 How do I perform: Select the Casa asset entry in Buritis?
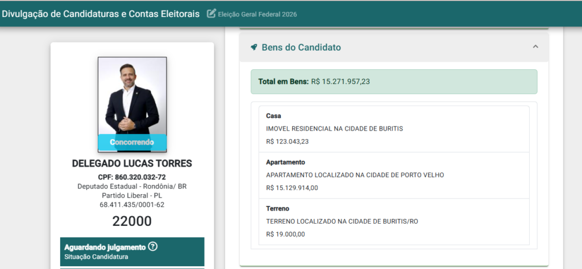[x=394, y=129]
